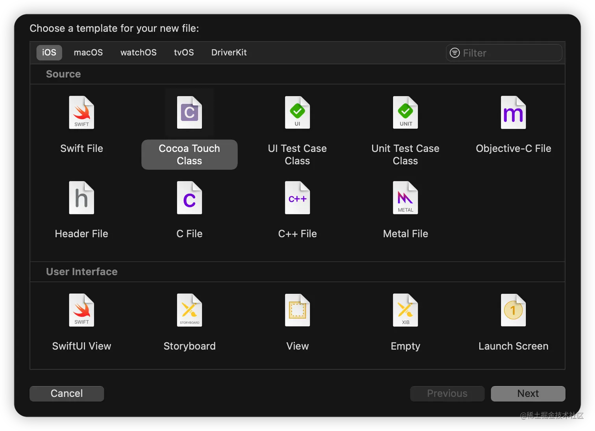The width and height of the screenshot is (595, 431).
Task: Switch to the macOS tab
Action: pyautogui.click(x=88, y=53)
